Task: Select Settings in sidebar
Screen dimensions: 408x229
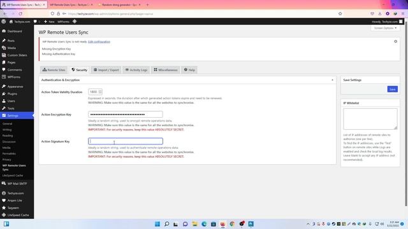Action: (x=17, y=116)
